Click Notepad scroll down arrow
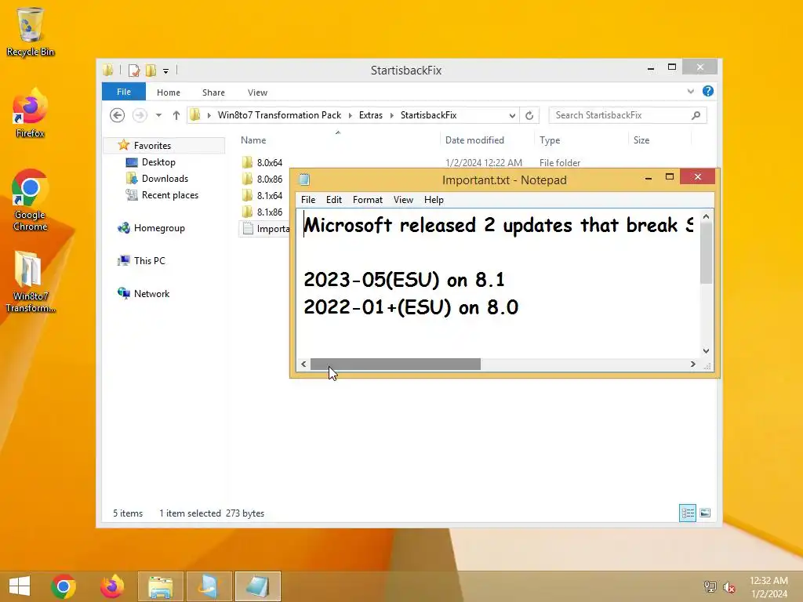Image resolution: width=803 pixels, height=602 pixels. pos(707,350)
